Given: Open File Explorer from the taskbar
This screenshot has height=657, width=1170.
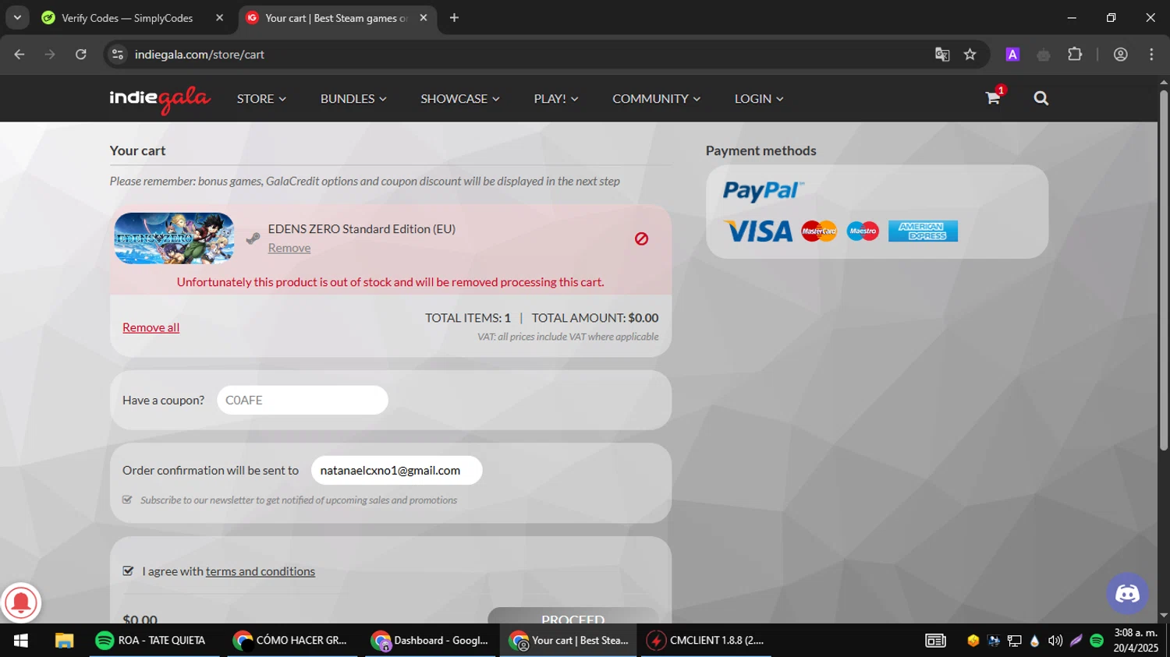Looking at the screenshot, I should pos(64,641).
